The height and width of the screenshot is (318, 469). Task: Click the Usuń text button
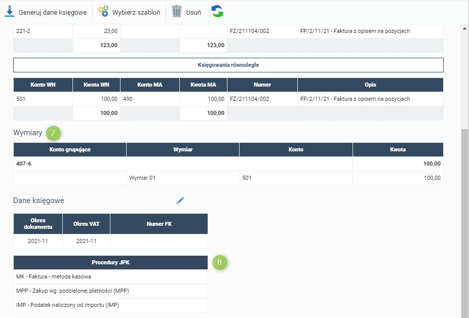tap(193, 13)
